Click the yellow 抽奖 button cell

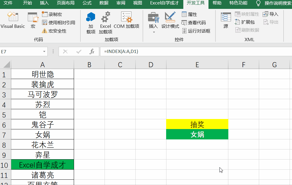pos(197,124)
